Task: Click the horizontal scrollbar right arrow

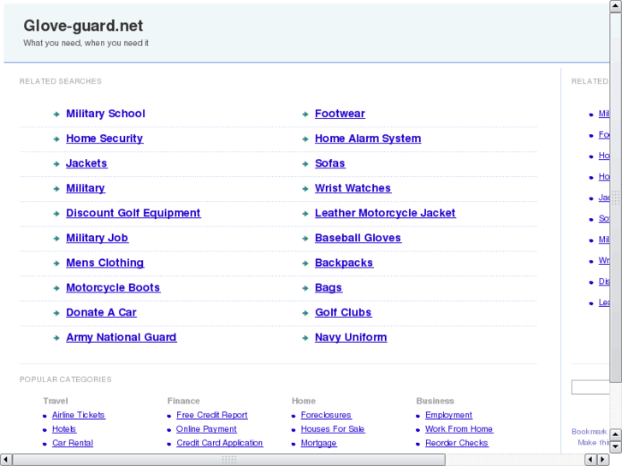Action: click(x=601, y=460)
